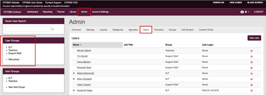
Task: Switch to the Add Student tab
Action: tap(187, 30)
